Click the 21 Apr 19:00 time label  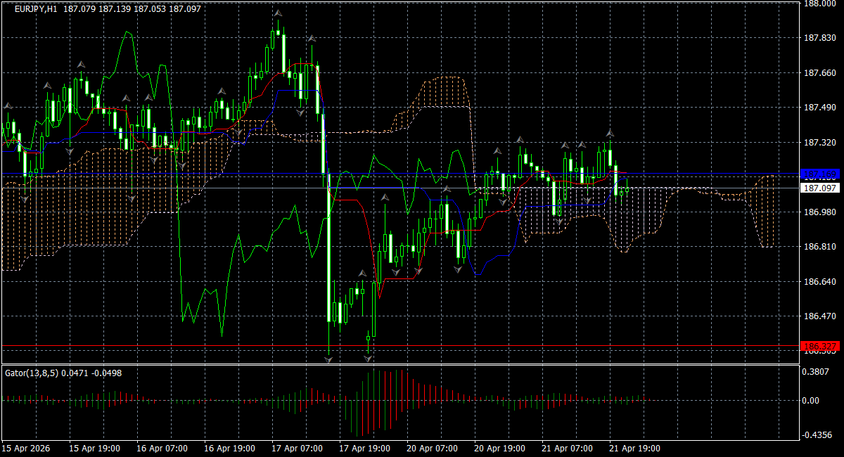634,448
